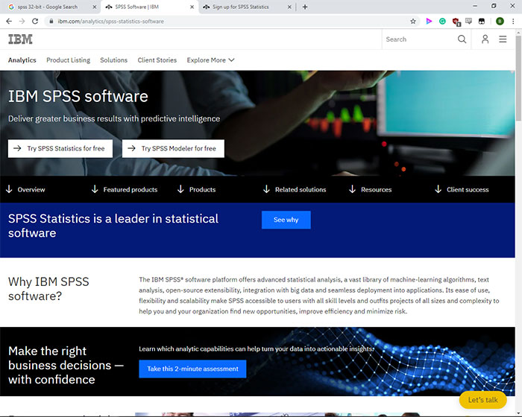Jump to Resources section
Image resolution: width=522 pixels, height=417 pixels.
click(x=370, y=190)
